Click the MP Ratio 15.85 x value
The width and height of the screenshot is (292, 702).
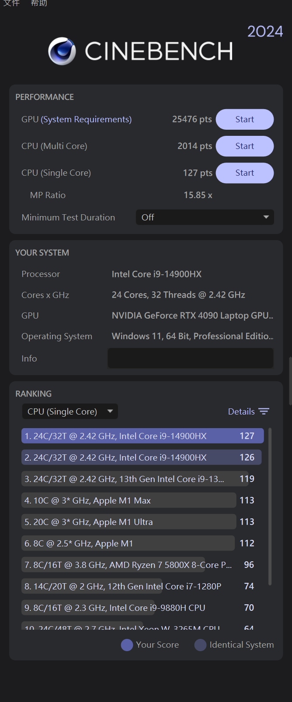[x=198, y=195]
